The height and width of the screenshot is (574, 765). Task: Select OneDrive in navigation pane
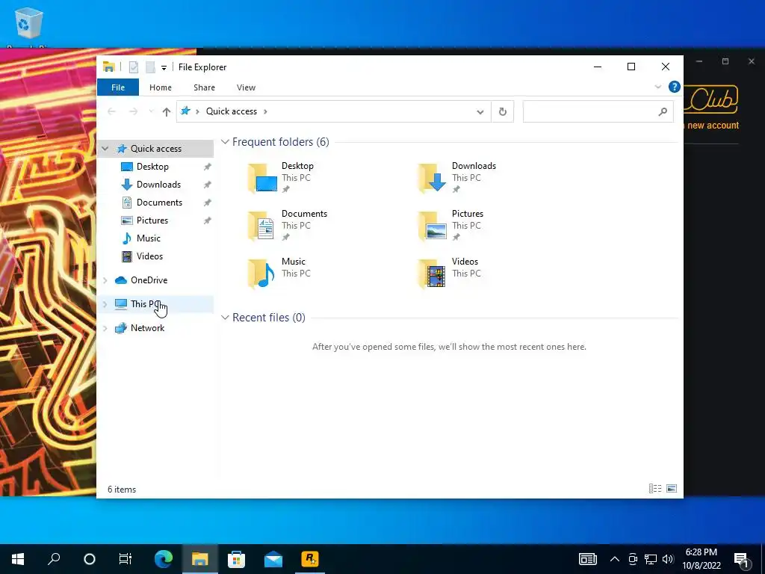(149, 280)
